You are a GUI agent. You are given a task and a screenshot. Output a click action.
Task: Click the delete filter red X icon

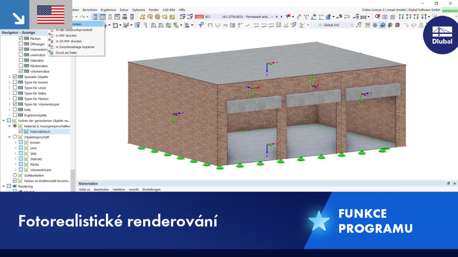[x=288, y=17]
